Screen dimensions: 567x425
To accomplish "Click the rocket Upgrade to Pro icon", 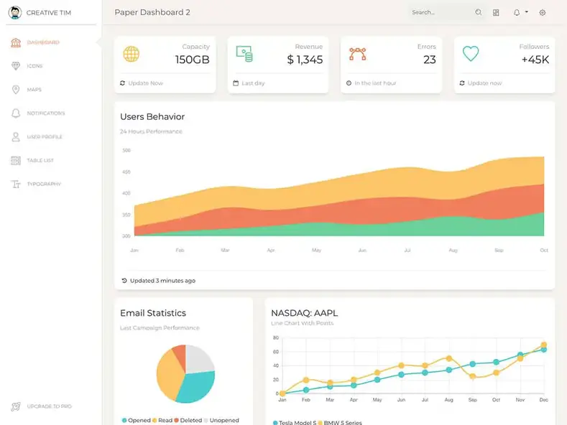I will (16, 406).
